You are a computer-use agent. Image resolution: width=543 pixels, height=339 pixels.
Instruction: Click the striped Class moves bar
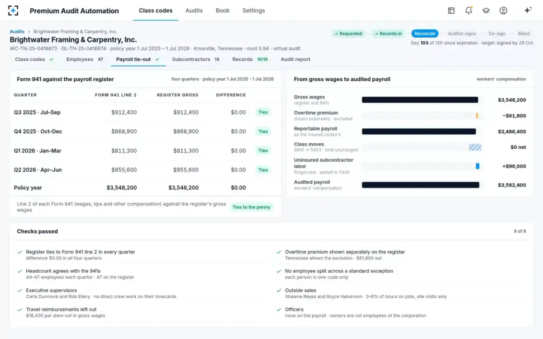click(475, 147)
